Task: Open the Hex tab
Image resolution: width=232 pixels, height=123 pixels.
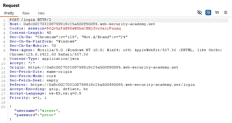Action: 41,13
